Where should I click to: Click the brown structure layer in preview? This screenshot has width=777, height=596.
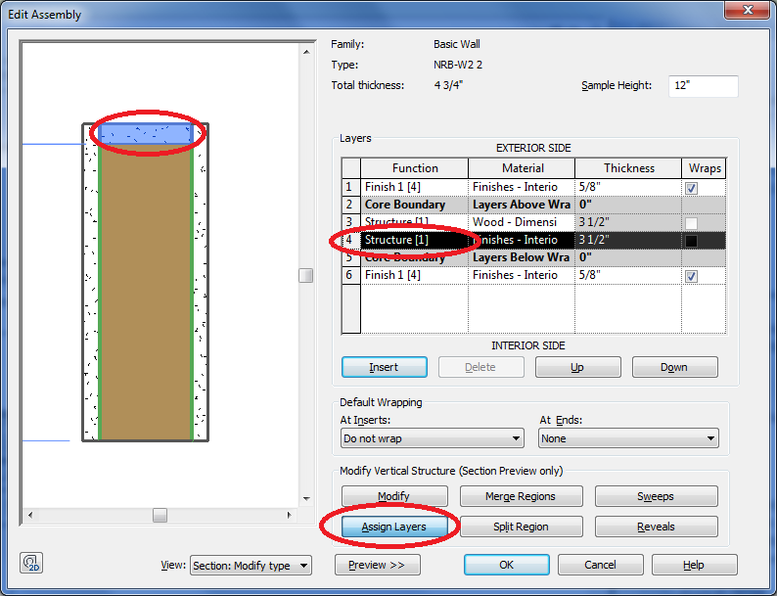click(x=146, y=292)
